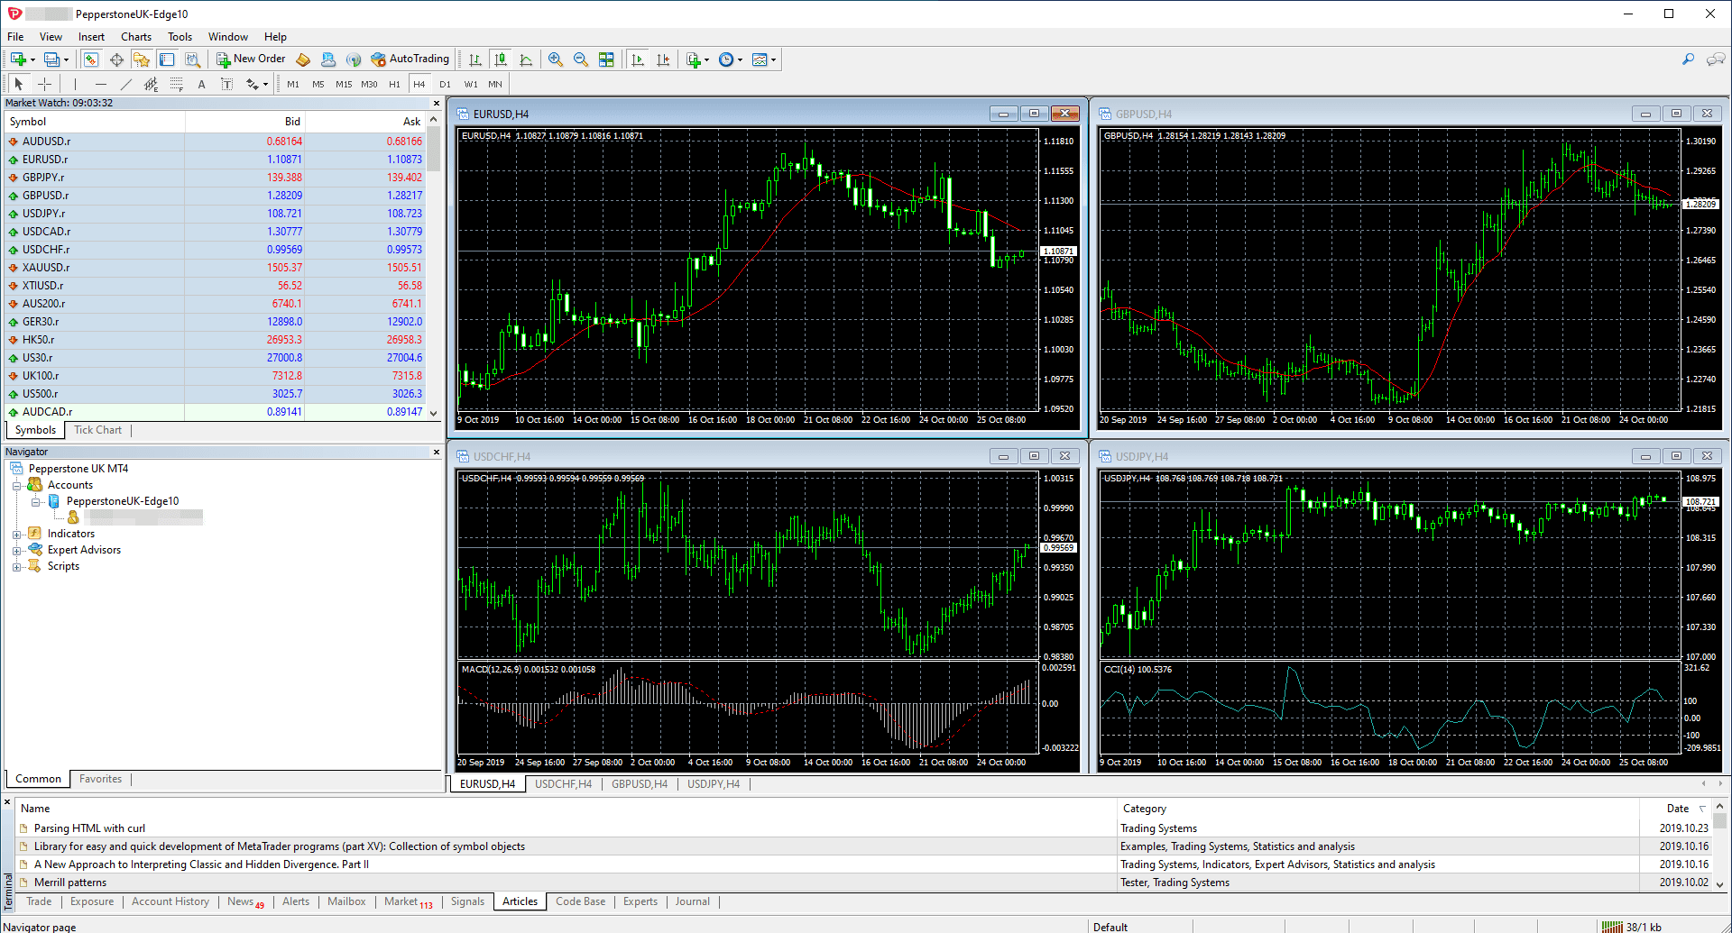This screenshot has width=1732, height=933.
Task: Toggle auto scroll on the chart
Action: coord(637,59)
